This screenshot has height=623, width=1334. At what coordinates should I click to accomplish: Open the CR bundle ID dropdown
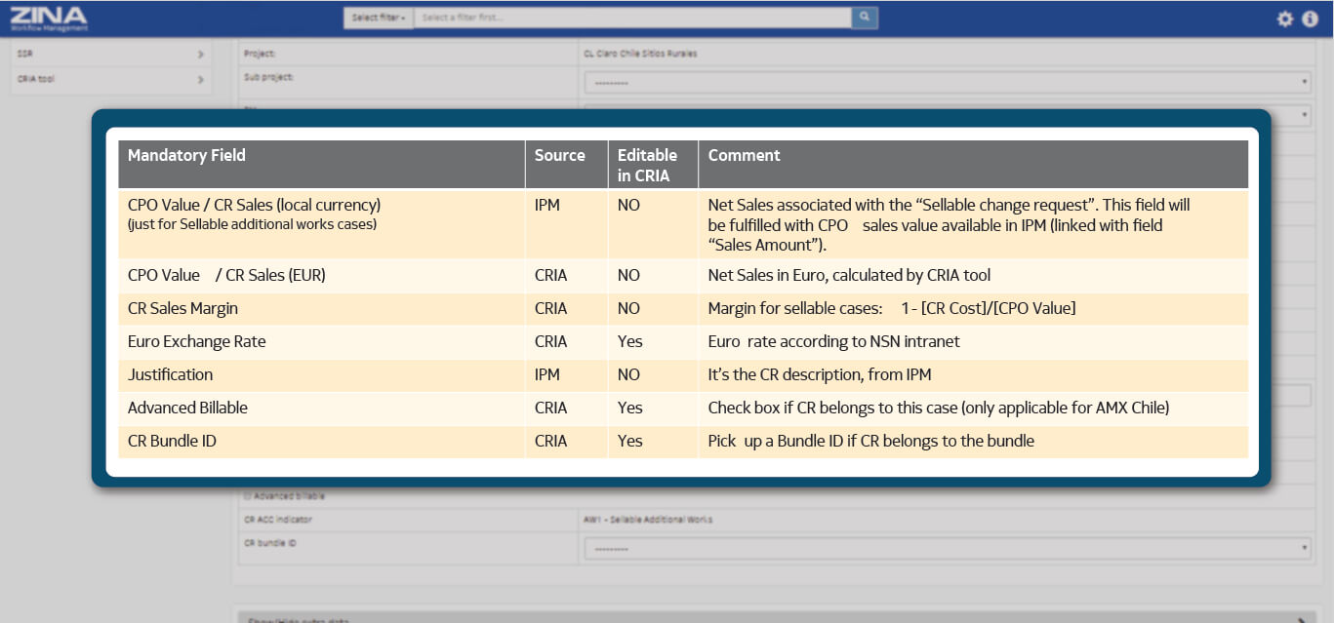[x=947, y=549]
